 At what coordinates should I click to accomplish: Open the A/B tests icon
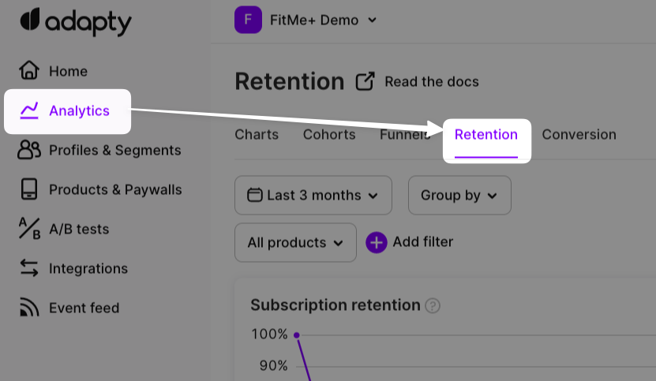pyautogui.click(x=29, y=228)
